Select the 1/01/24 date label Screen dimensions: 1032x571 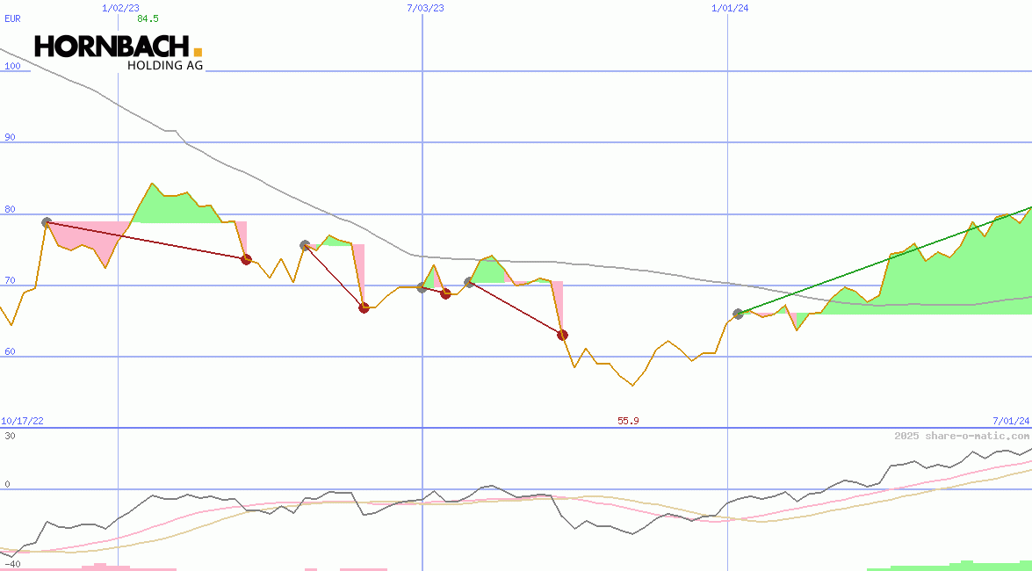point(730,8)
